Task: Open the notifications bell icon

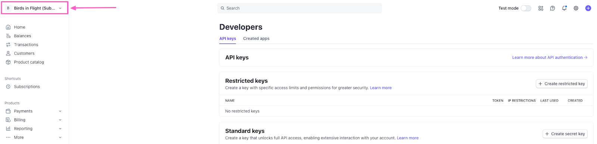Action: (564, 8)
